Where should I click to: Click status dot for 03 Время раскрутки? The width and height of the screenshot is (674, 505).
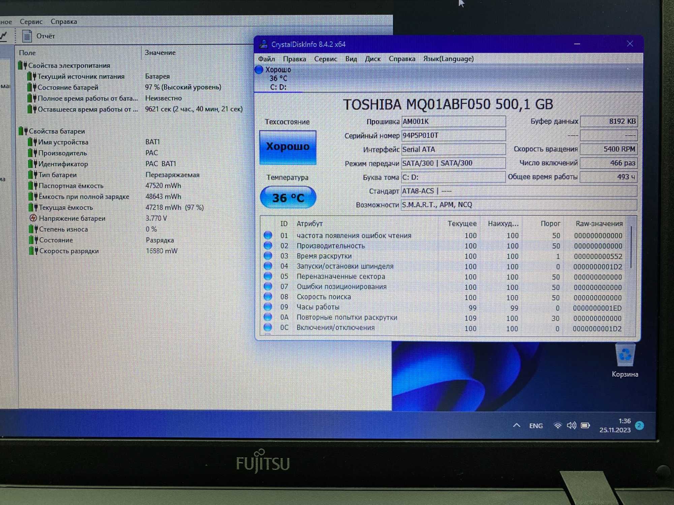[x=268, y=256]
